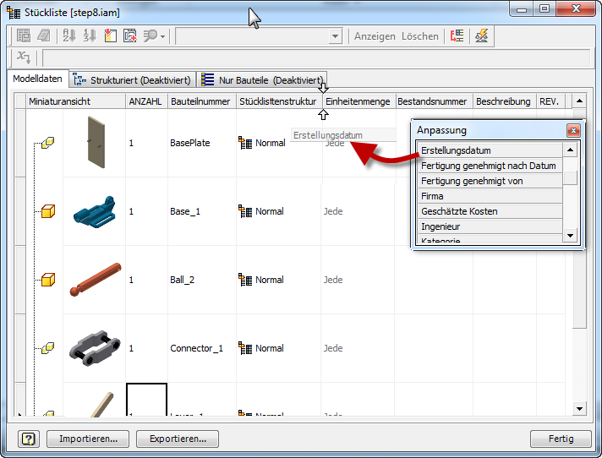Image resolution: width=602 pixels, height=458 pixels.
Task: Click the Importieren... button
Action: click(88, 439)
